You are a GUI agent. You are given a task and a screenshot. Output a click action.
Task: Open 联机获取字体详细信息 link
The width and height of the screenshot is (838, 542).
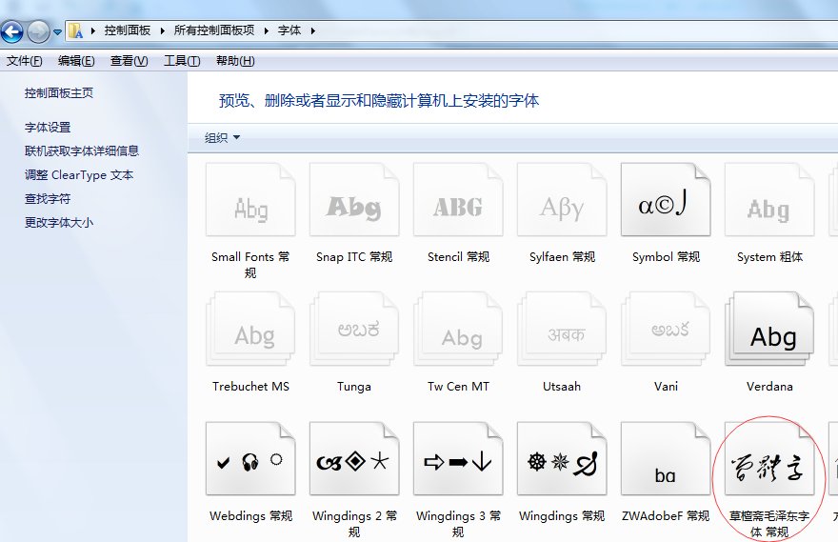pyautogui.click(x=82, y=151)
